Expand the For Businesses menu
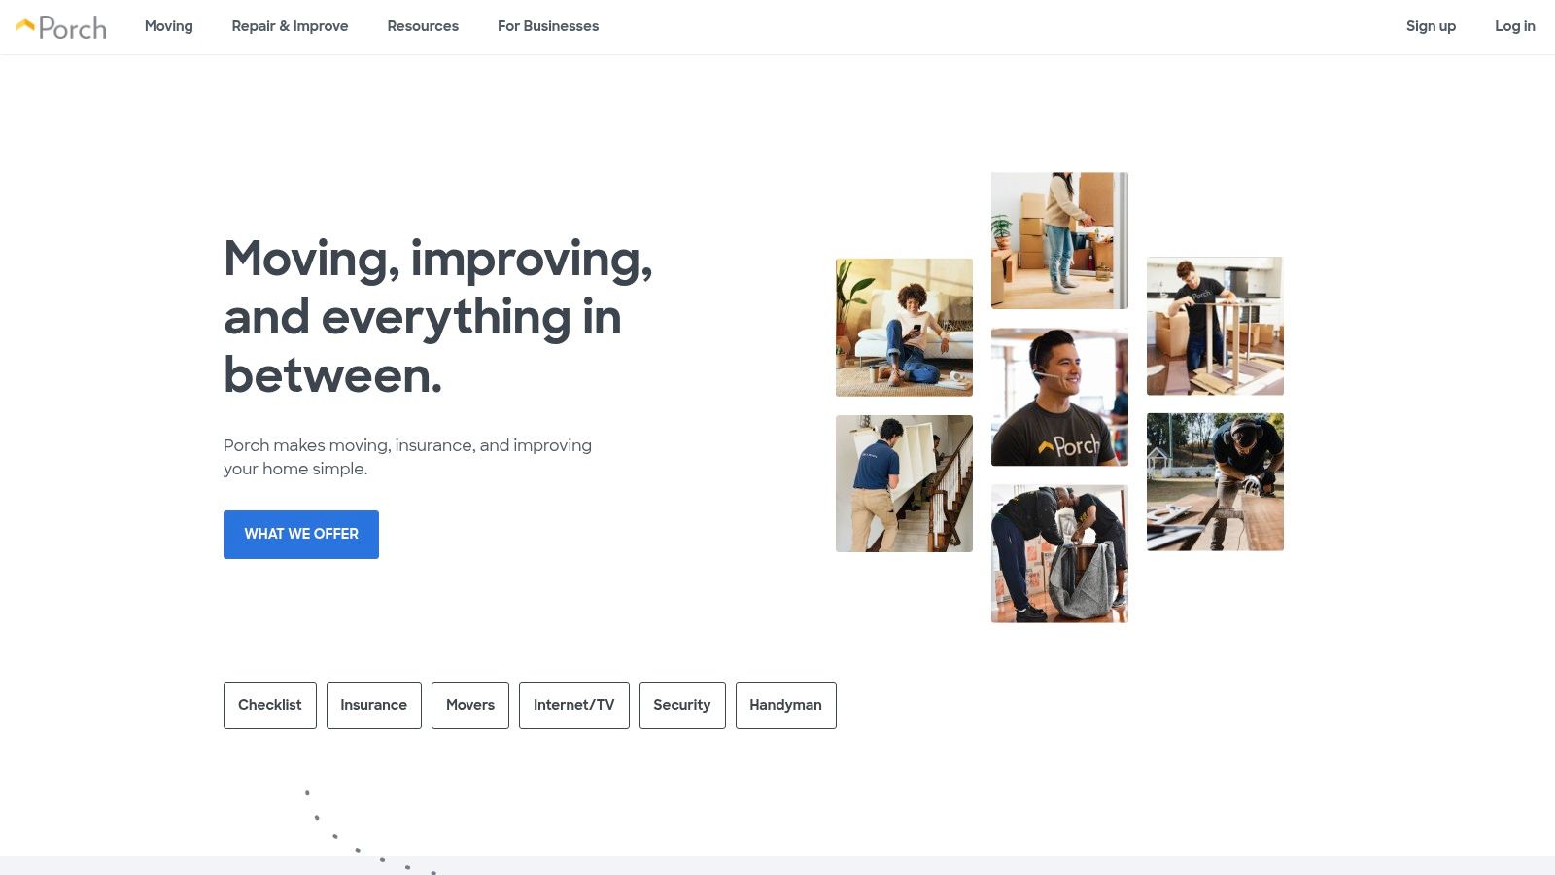 click(548, 26)
